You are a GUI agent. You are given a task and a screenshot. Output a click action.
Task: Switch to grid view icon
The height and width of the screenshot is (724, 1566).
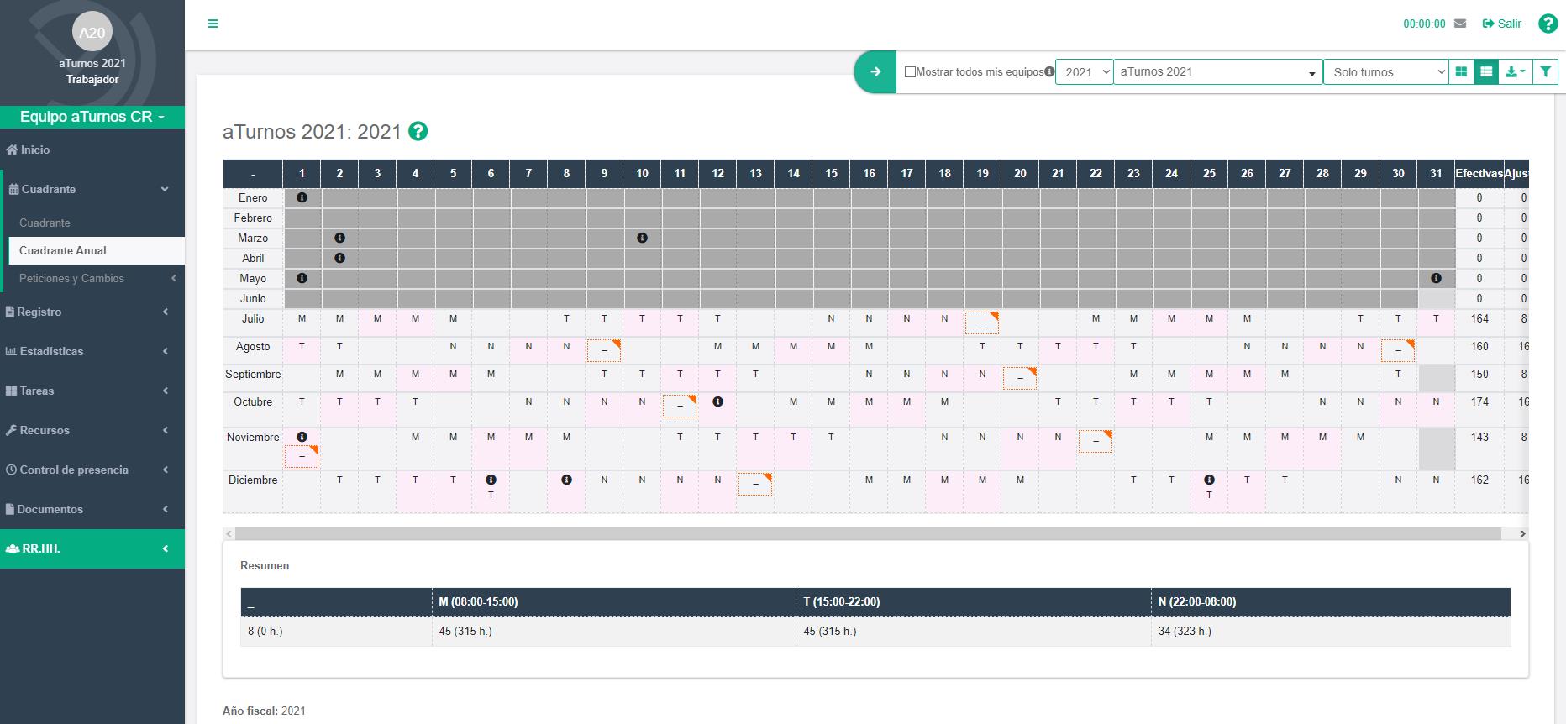pyautogui.click(x=1461, y=72)
